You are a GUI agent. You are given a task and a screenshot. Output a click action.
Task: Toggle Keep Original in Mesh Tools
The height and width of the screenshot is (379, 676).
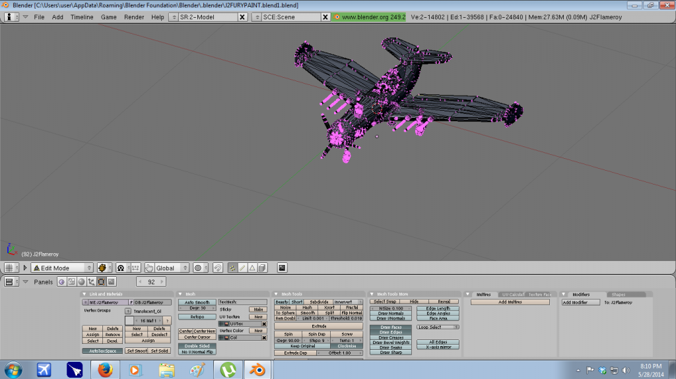tap(302, 346)
